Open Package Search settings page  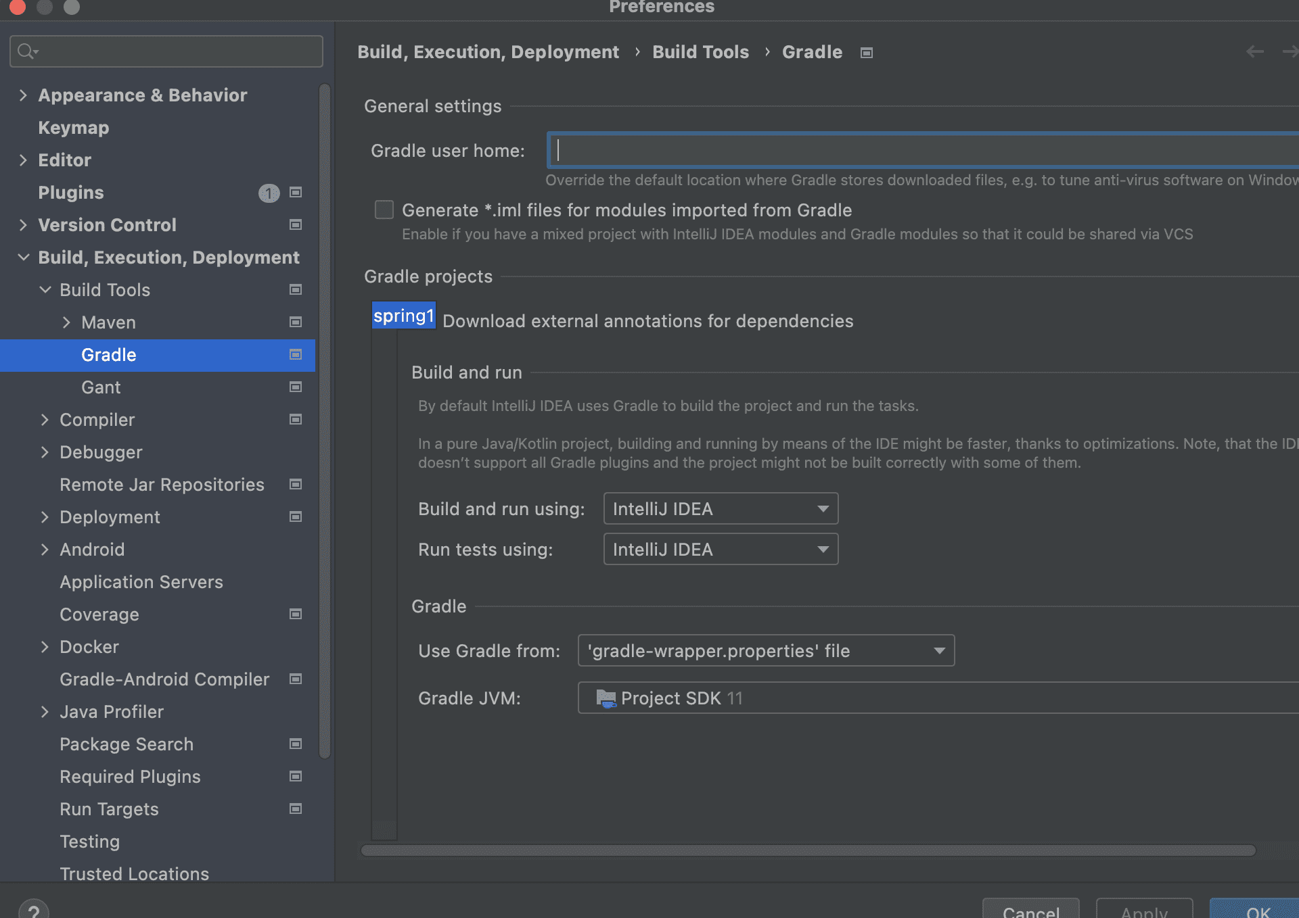coord(127,744)
